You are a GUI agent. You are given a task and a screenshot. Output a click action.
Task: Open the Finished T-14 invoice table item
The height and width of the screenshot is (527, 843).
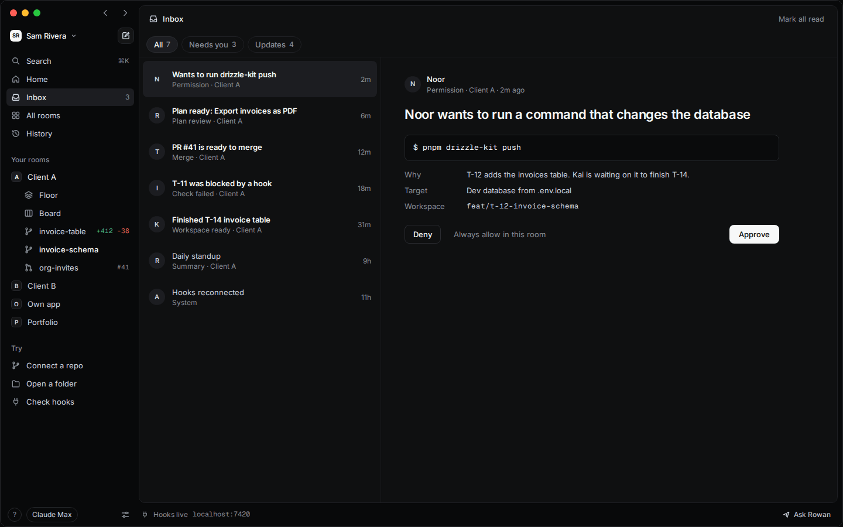(x=260, y=225)
